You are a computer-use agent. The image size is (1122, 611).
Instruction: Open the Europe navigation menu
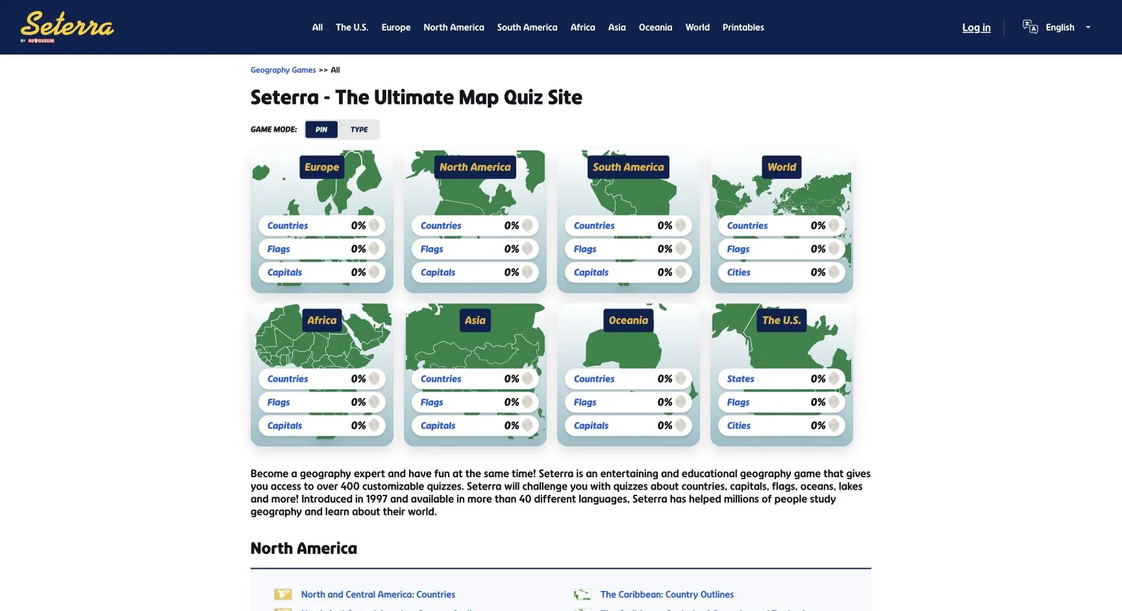click(x=396, y=27)
